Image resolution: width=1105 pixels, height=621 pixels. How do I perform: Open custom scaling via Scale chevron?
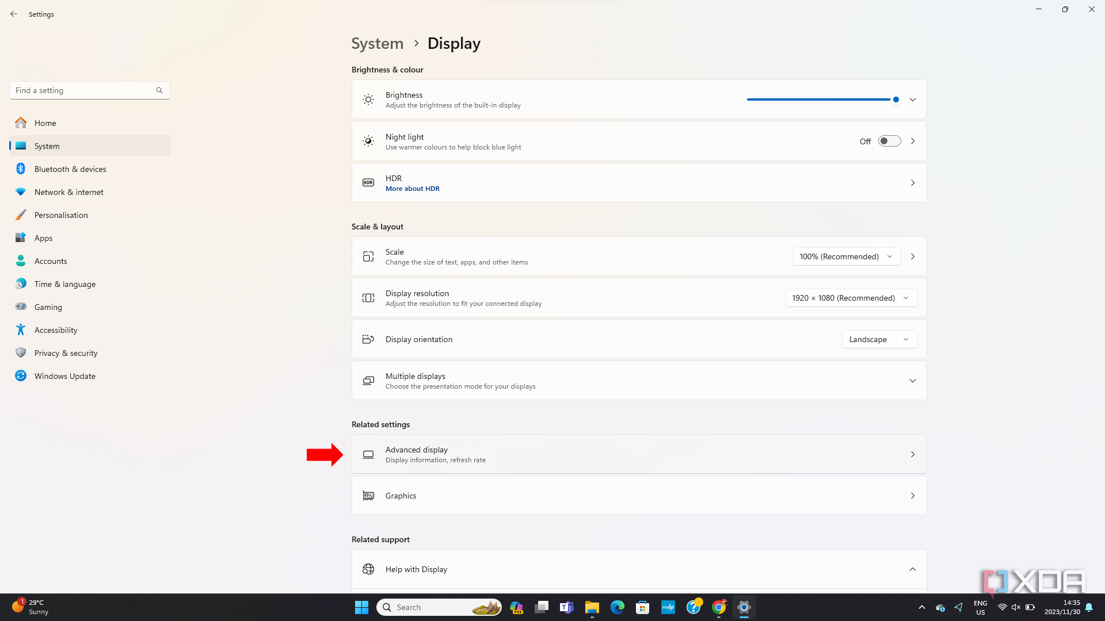coord(913,256)
